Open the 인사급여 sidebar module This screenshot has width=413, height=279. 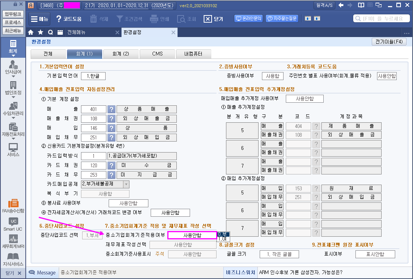[13, 67]
